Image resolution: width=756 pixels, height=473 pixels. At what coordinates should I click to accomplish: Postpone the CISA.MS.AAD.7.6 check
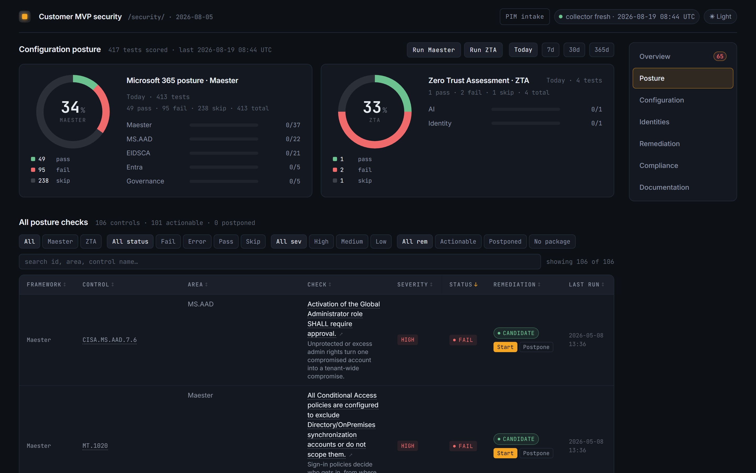pos(536,347)
